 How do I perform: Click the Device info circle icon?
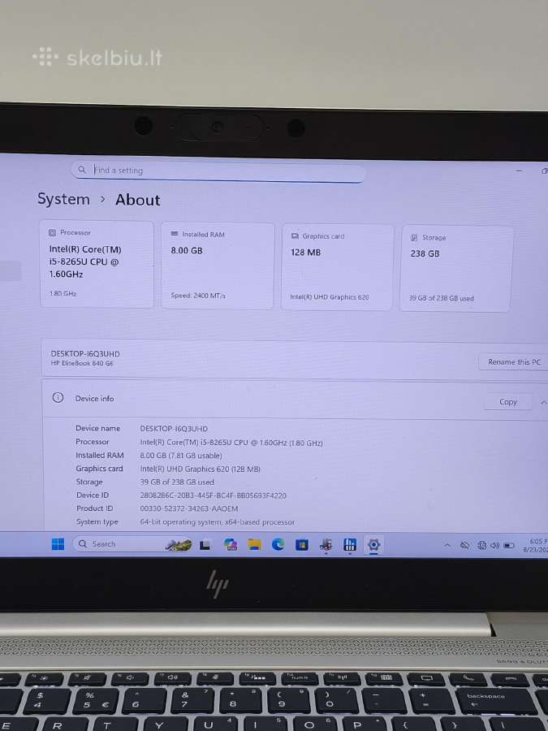[58, 398]
